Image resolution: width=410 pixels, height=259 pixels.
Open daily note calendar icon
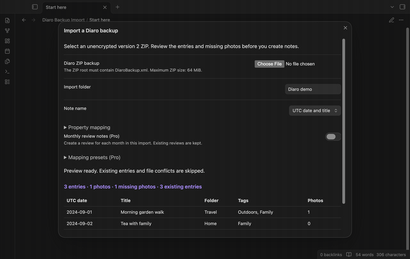(x=7, y=51)
